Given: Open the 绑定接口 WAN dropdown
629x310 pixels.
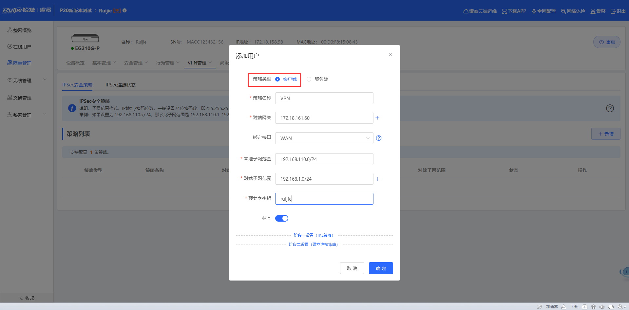Looking at the screenshot, I should pos(324,138).
